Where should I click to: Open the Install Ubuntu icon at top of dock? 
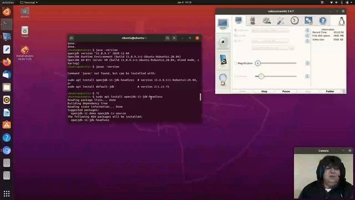[7, 12]
